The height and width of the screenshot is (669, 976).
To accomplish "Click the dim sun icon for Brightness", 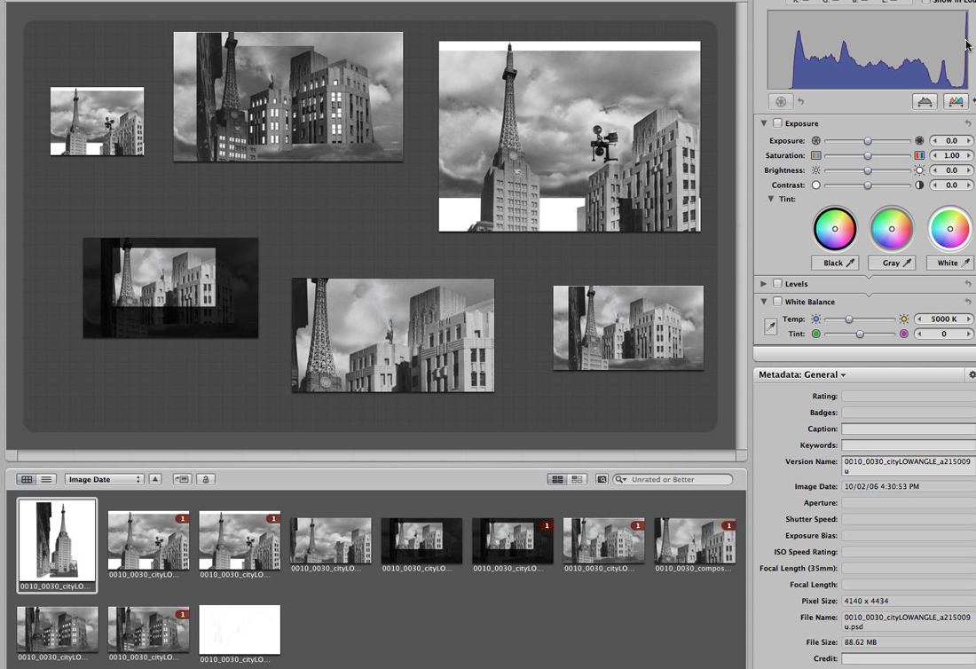I will coord(816,170).
